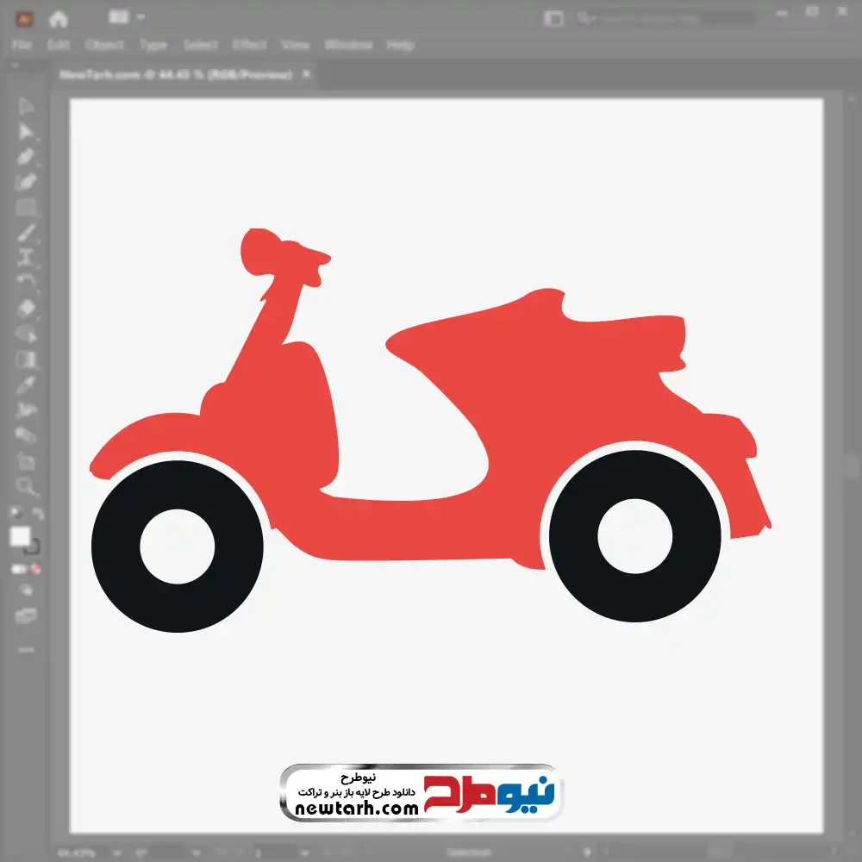The image size is (862, 862).
Task: Click the white Fill color swatch
Action: coord(20,537)
